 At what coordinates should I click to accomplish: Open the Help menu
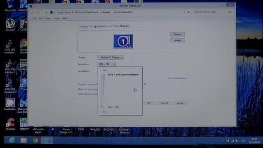(64, 18)
